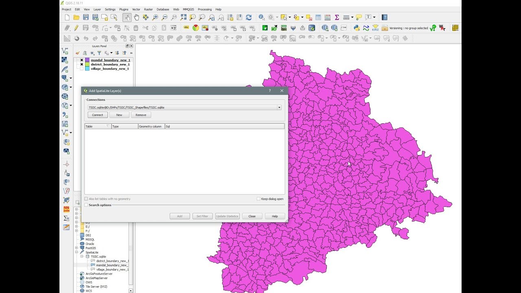Open the diagram pie chart options icon

195,28
